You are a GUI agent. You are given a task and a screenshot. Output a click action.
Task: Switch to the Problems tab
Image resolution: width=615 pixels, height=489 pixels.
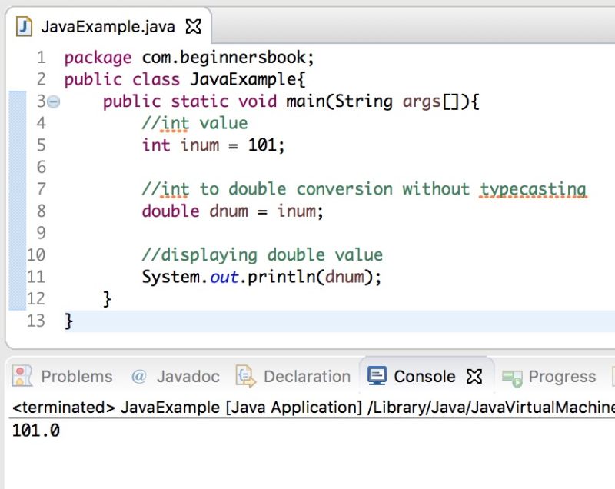75,376
